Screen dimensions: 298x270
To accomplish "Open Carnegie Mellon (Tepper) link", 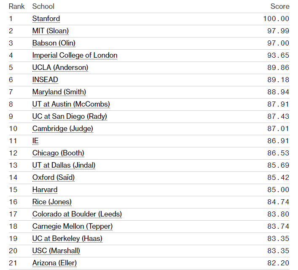I will [72, 226].
